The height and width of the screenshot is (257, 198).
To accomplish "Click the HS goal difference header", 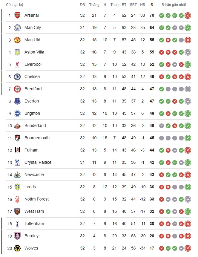I will [142, 4].
